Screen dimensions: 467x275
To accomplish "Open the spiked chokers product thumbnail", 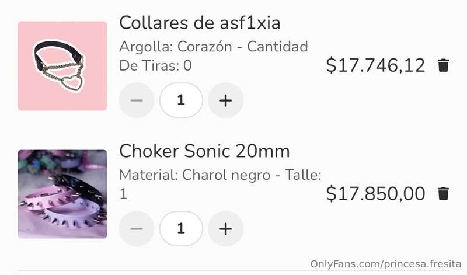I will coord(62,194).
